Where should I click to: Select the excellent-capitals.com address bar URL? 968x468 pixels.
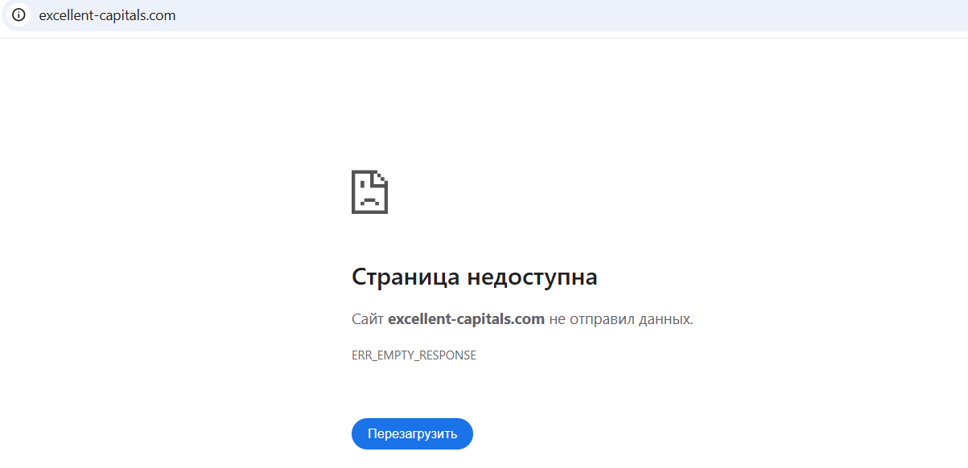pos(107,15)
